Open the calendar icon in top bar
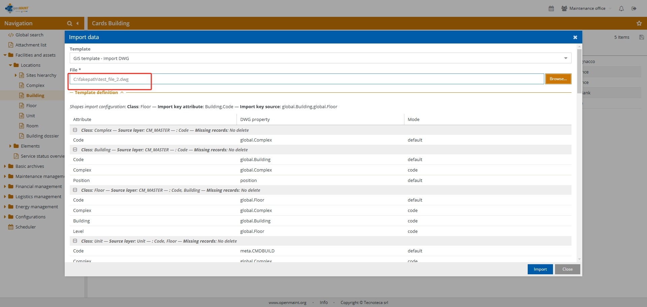 coord(551,8)
